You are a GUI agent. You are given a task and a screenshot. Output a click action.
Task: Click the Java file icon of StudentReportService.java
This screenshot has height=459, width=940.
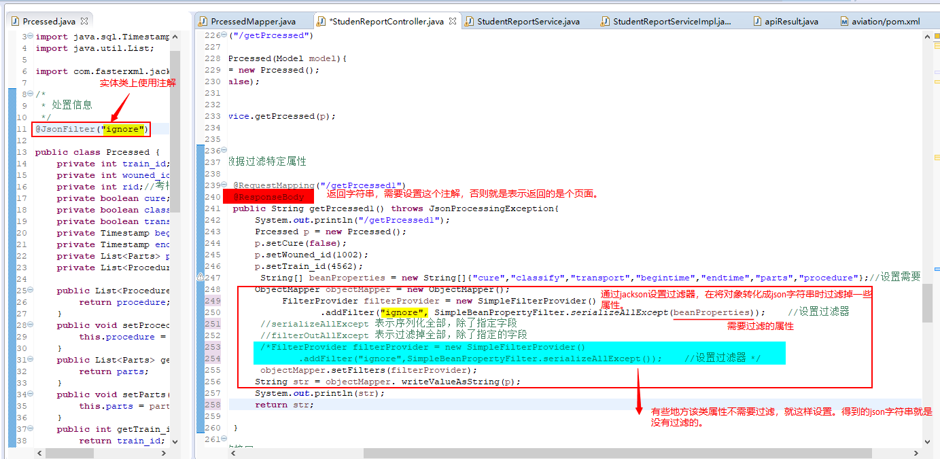click(470, 22)
